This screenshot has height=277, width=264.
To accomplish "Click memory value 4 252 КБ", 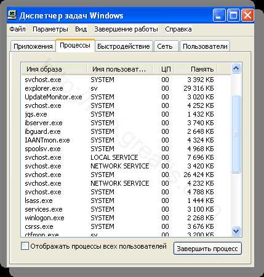I will pos(201,105).
